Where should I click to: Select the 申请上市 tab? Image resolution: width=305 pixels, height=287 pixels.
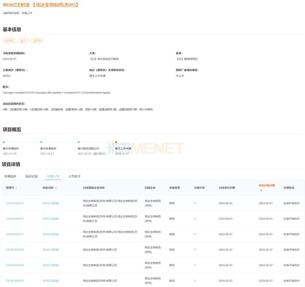coord(53,176)
